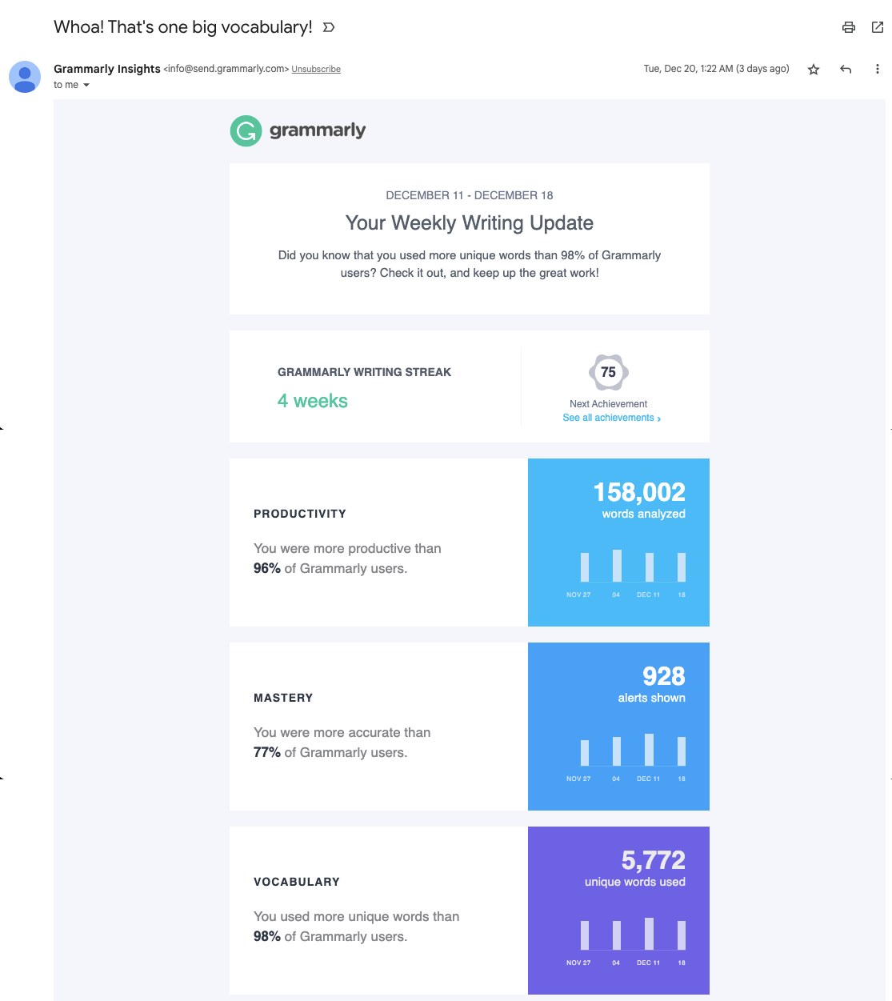Click the 'Your Weekly Writing Update' heading

tap(470, 223)
